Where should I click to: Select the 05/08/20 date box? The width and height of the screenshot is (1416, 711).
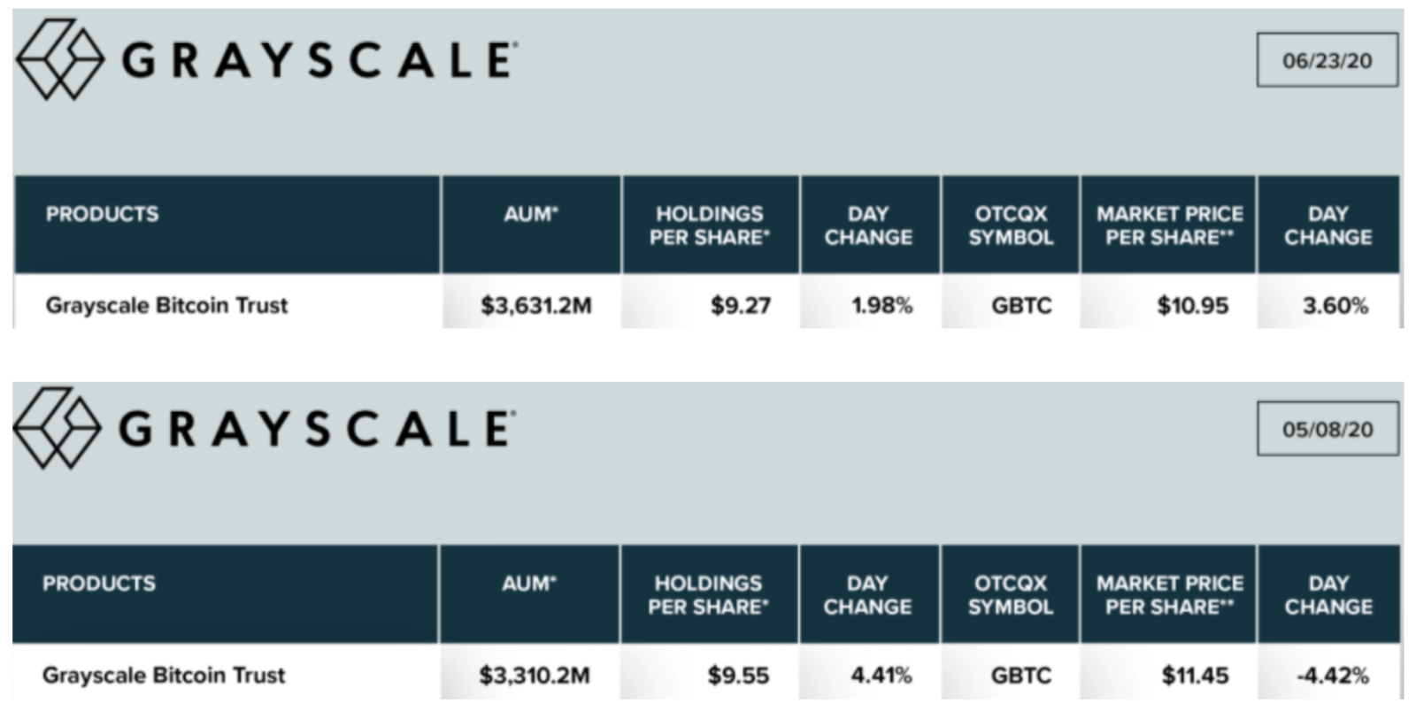pyautogui.click(x=1327, y=429)
